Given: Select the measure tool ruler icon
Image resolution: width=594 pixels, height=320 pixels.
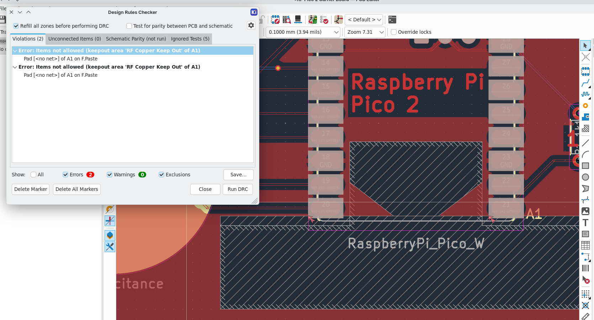Looking at the screenshot, I should (585, 316).
